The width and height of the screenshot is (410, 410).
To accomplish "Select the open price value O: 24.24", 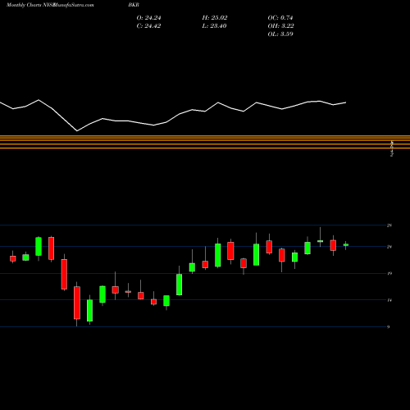I will 148,18.
